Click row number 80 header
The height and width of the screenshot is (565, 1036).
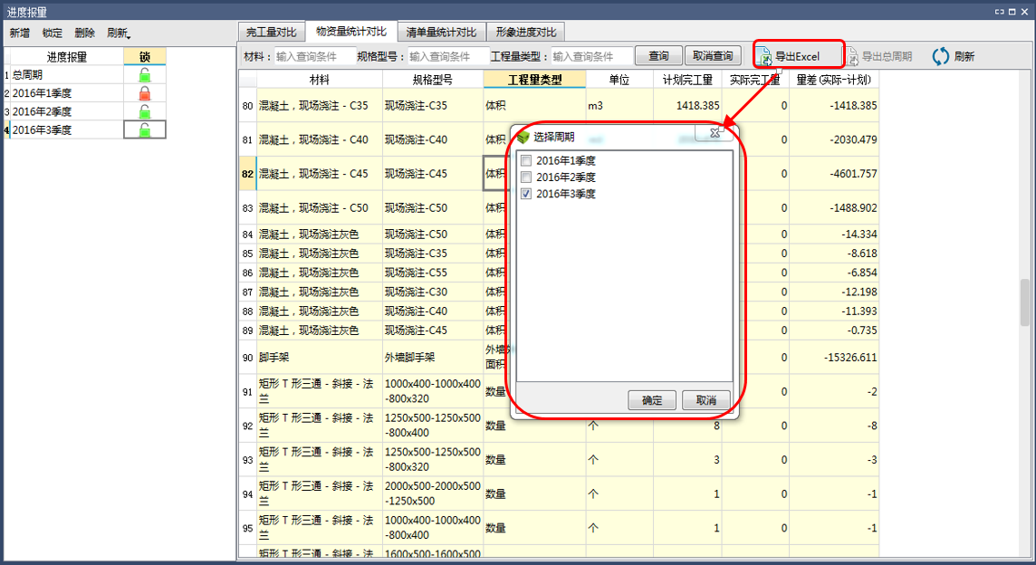[x=248, y=106]
